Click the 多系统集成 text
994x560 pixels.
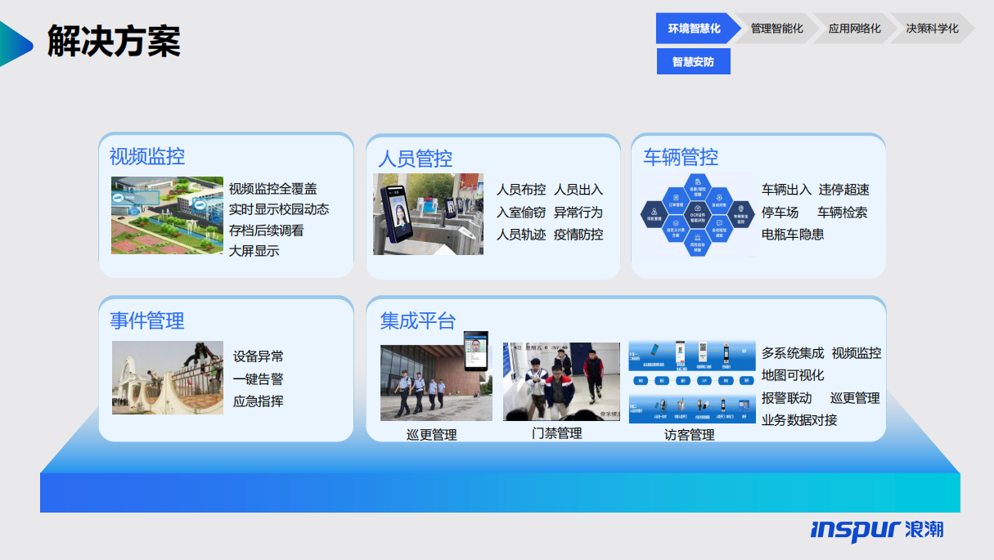click(x=793, y=353)
